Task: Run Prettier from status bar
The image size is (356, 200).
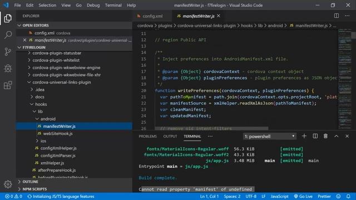Action: point(324,196)
